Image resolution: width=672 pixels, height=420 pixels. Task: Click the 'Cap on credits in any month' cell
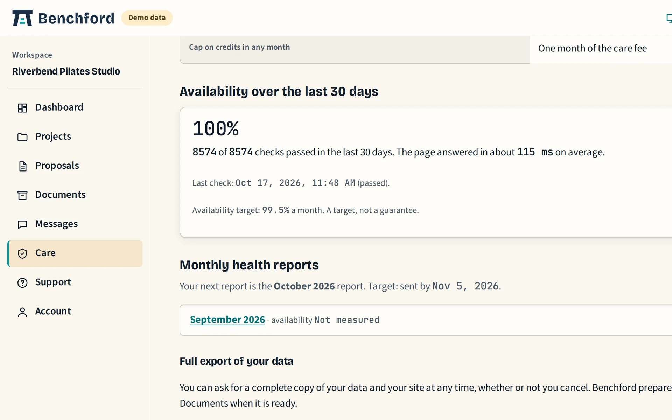[355, 50]
